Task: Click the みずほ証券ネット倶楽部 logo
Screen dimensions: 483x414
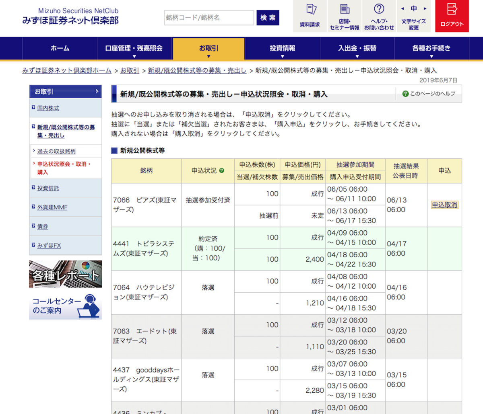Action: 70,16
